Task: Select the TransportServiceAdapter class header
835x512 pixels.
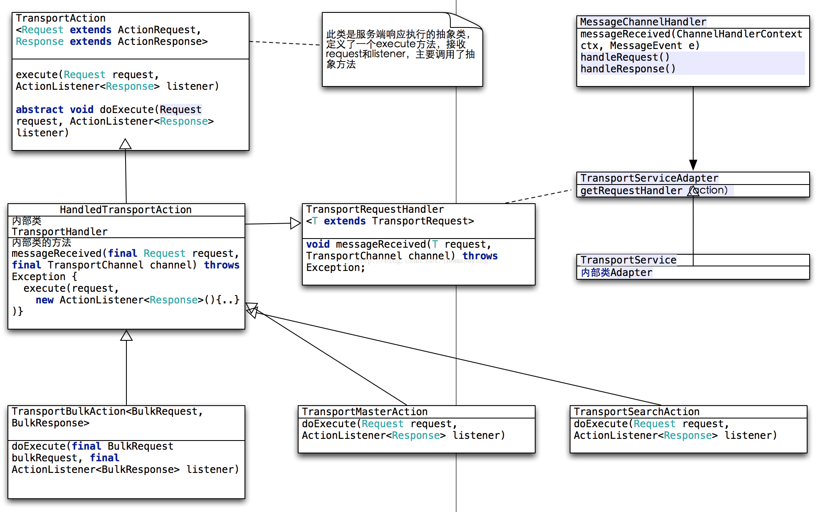Action: pos(649,178)
